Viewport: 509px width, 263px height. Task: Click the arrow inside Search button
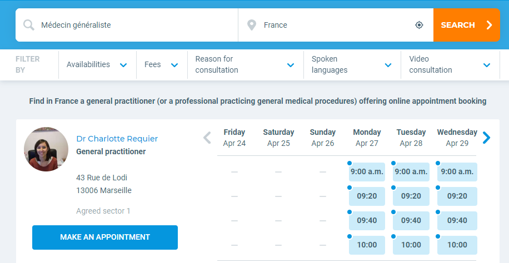point(490,25)
